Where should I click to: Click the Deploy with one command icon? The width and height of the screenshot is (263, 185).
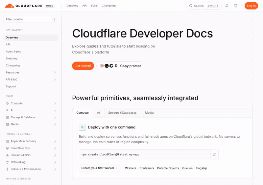click(x=82, y=127)
